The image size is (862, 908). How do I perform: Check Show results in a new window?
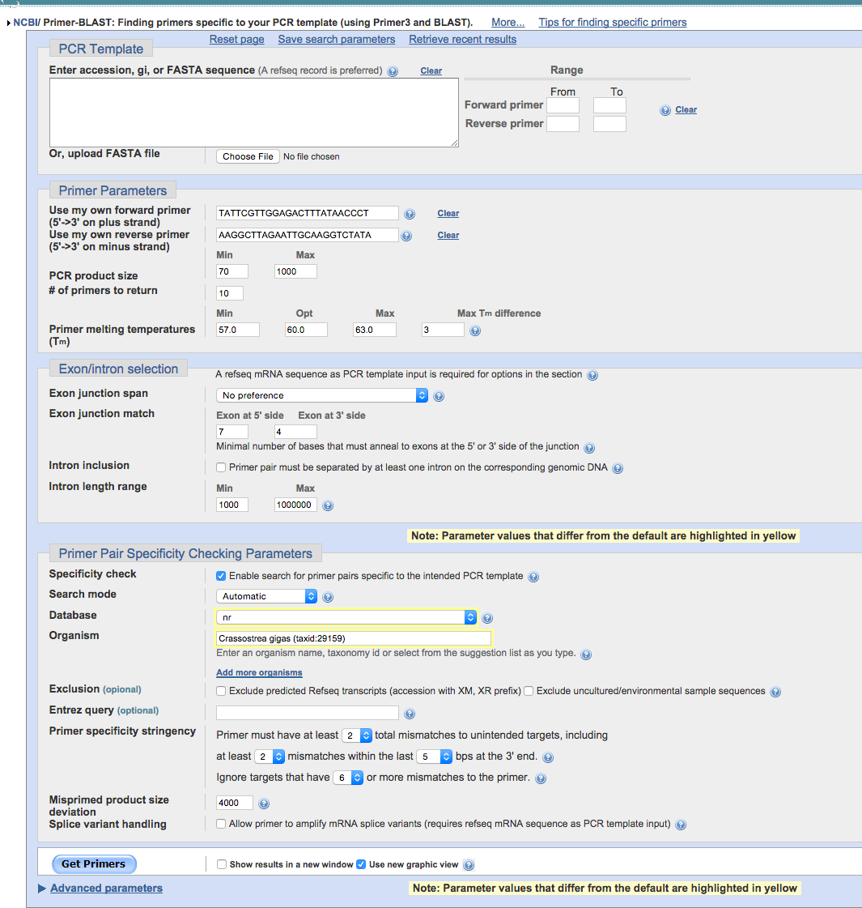(x=222, y=864)
